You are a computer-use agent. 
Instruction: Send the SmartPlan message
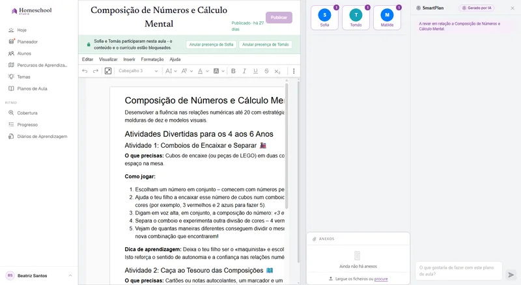tap(511, 275)
